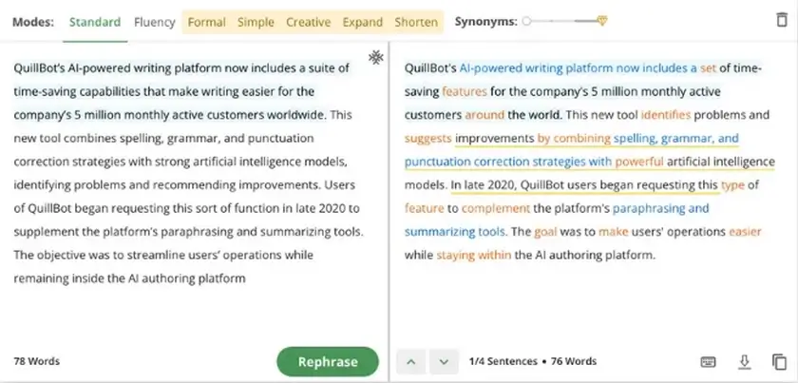
Task: Go to next sentence with down arrow
Action: 443,361
